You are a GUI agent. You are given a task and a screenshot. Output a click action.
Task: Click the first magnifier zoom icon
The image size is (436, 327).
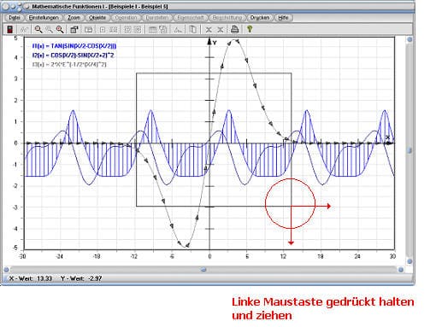pos(38,29)
